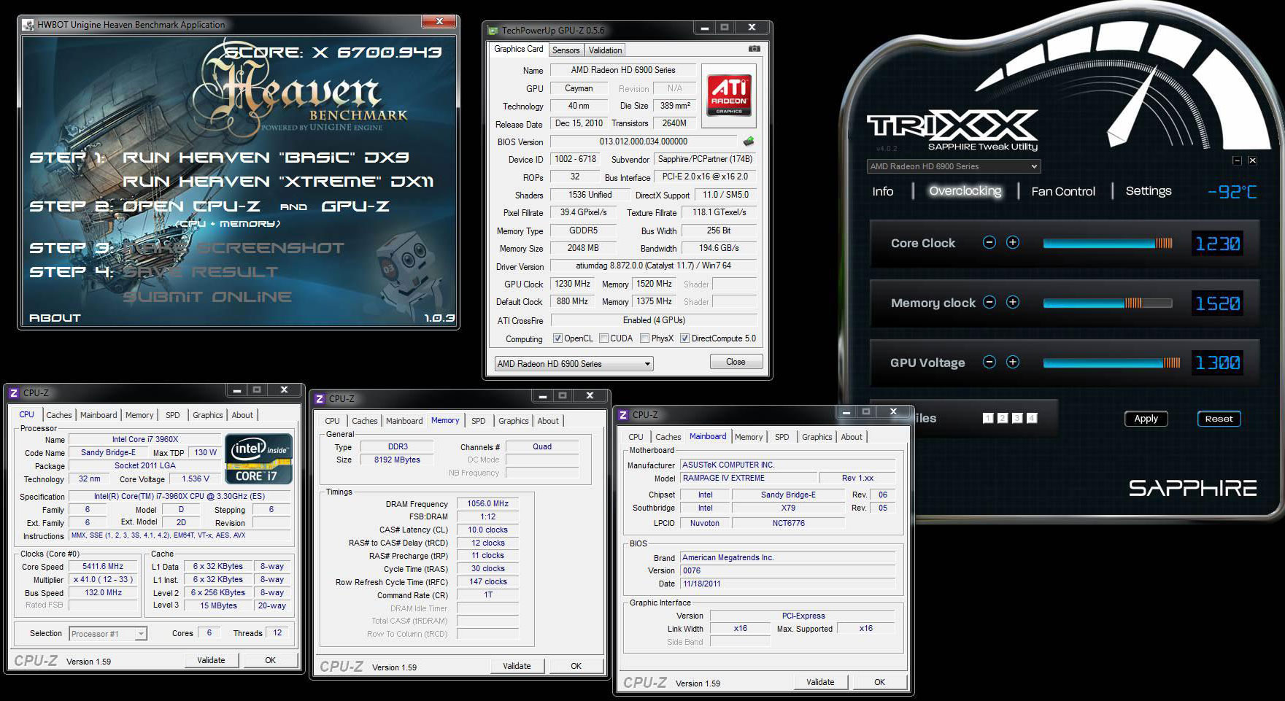The height and width of the screenshot is (701, 1285).
Task: Click the DRAM Frequency value 1056.0 MHz
Action: click(487, 503)
